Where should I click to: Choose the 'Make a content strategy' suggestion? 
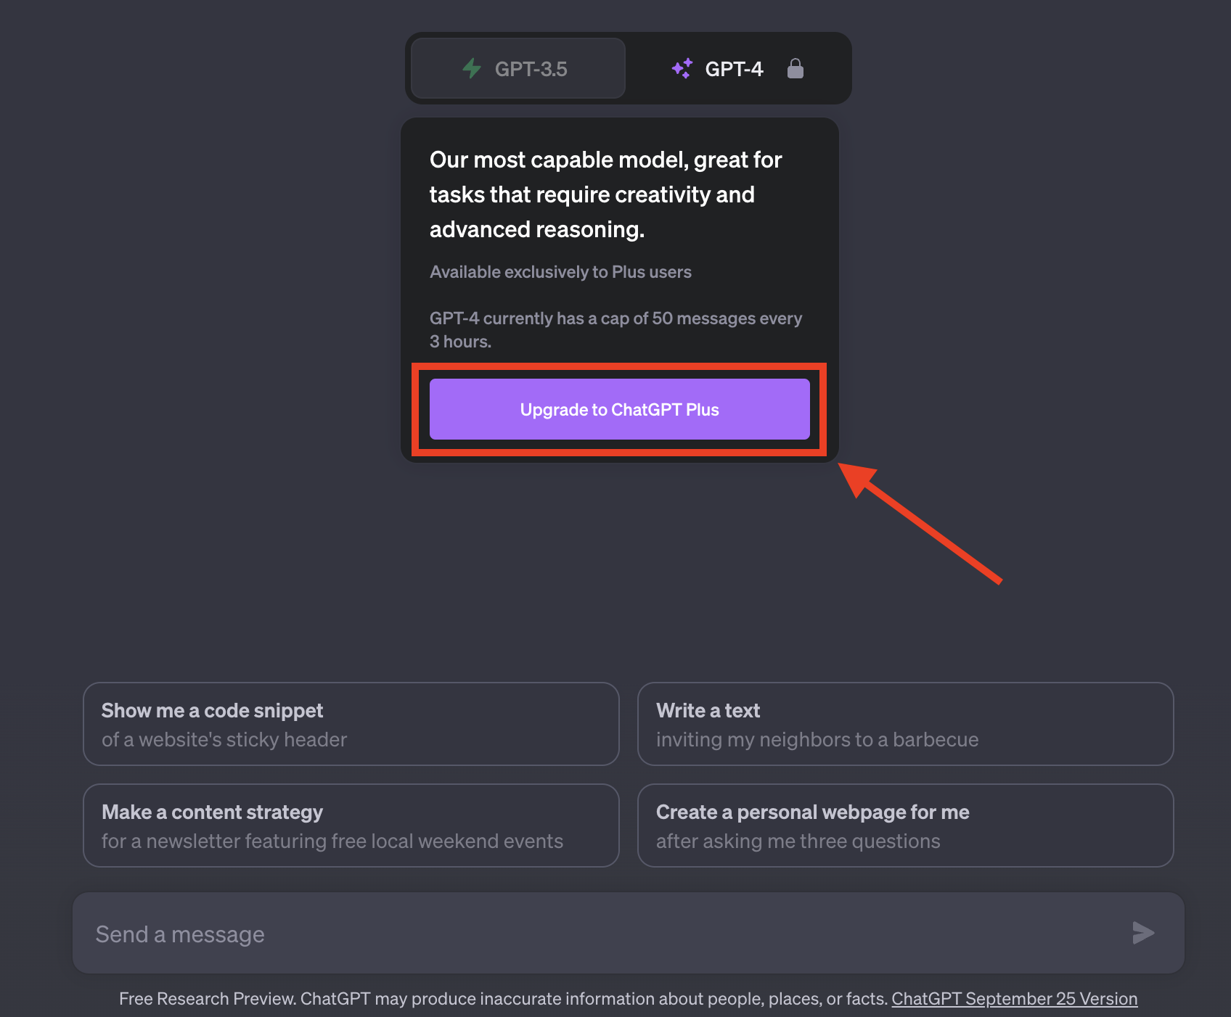click(x=351, y=825)
